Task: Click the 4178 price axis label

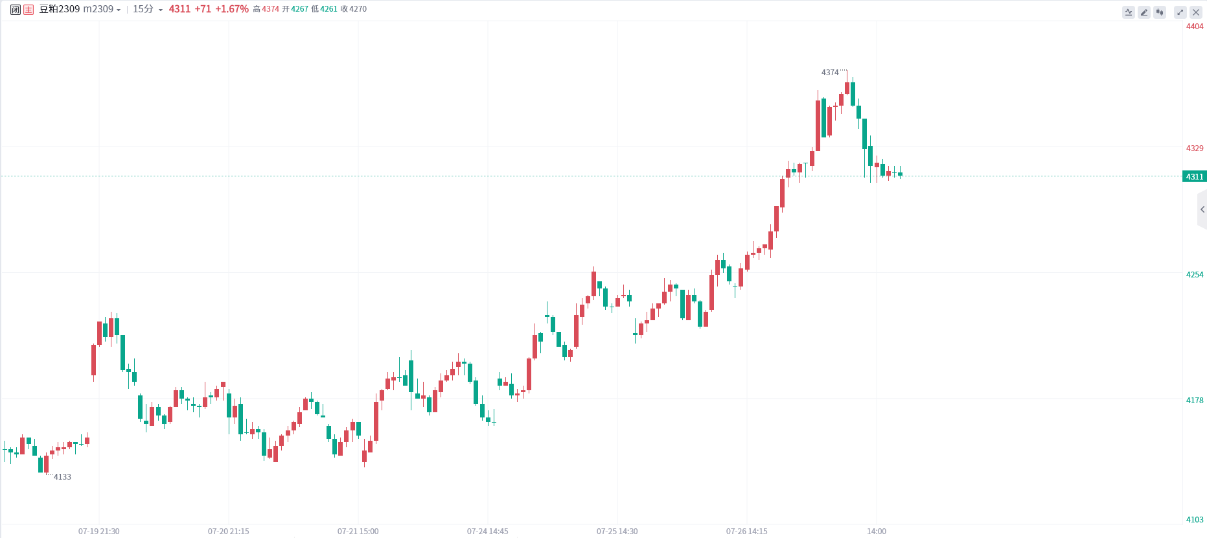Action: 1194,401
